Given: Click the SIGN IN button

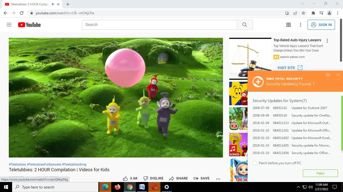Looking at the screenshot, I should coord(321,25).
